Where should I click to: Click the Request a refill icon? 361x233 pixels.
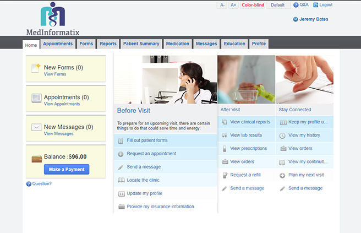pyautogui.click(x=225, y=175)
